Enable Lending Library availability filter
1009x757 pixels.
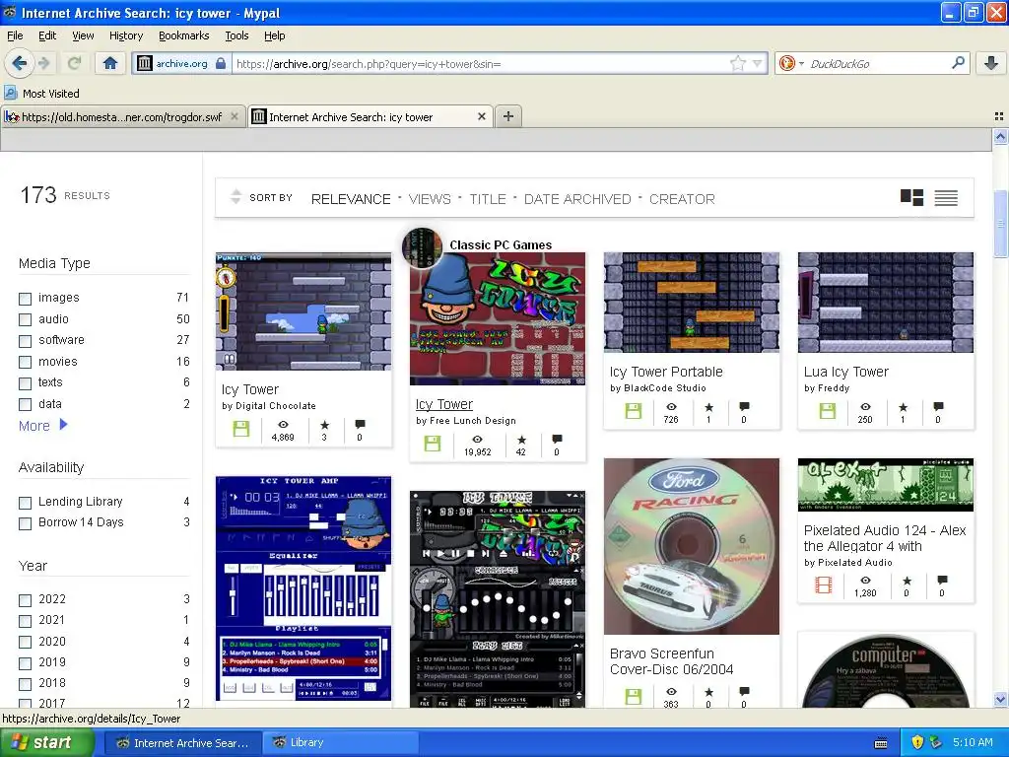(25, 503)
